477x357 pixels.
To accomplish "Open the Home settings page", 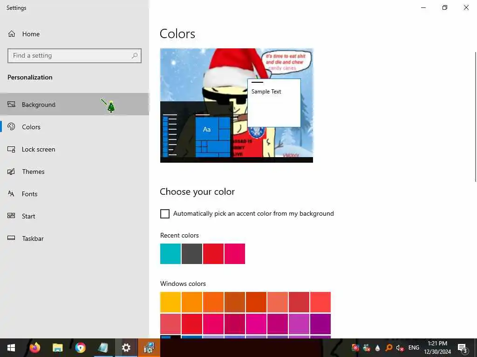I will [x=75, y=34].
